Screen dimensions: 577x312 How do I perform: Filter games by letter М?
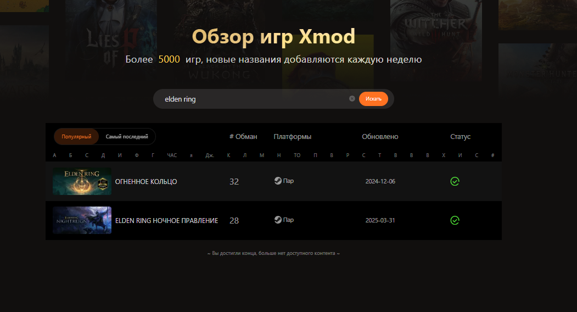click(262, 155)
